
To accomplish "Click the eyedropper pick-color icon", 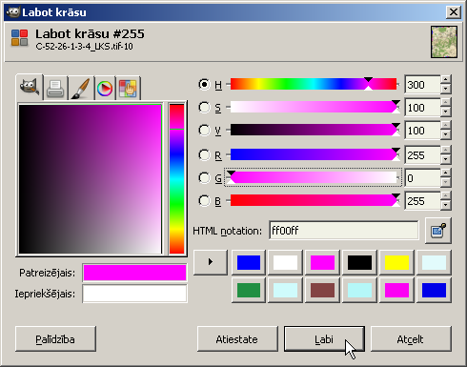I will pos(438,231).
